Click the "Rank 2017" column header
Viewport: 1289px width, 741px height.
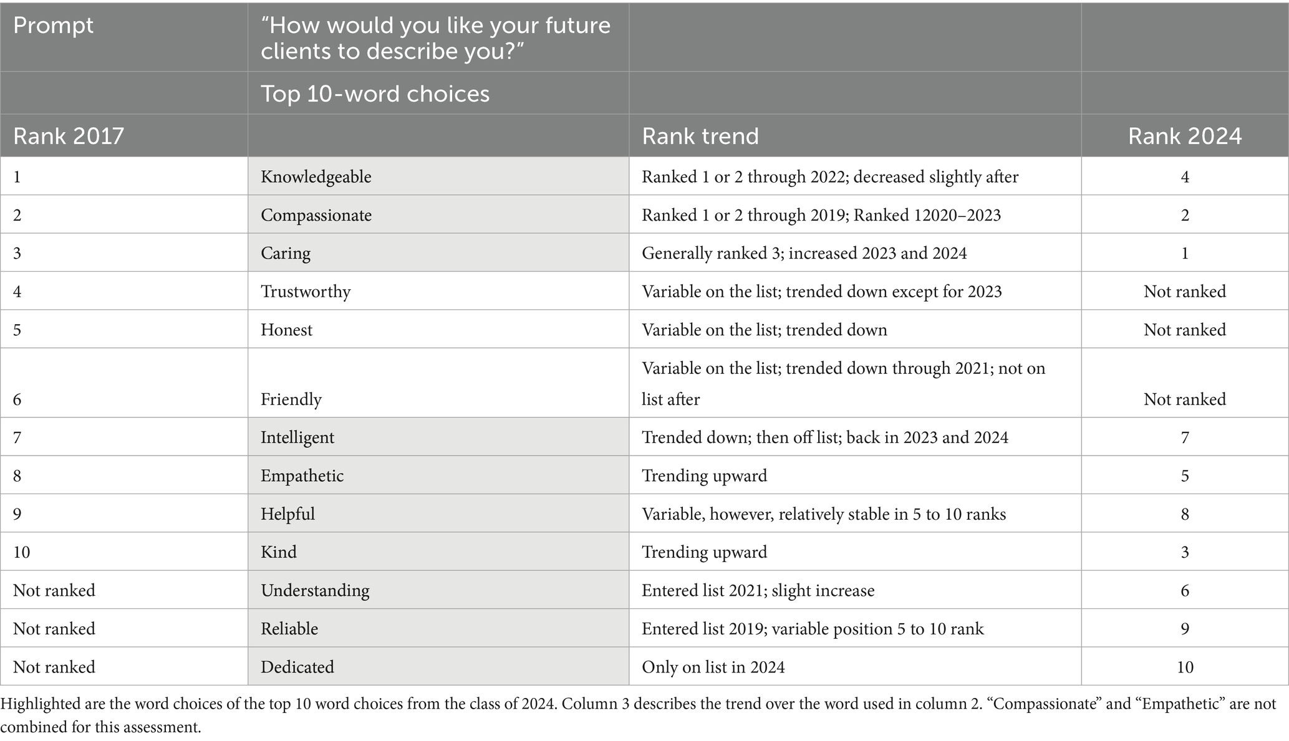[69, 136]
